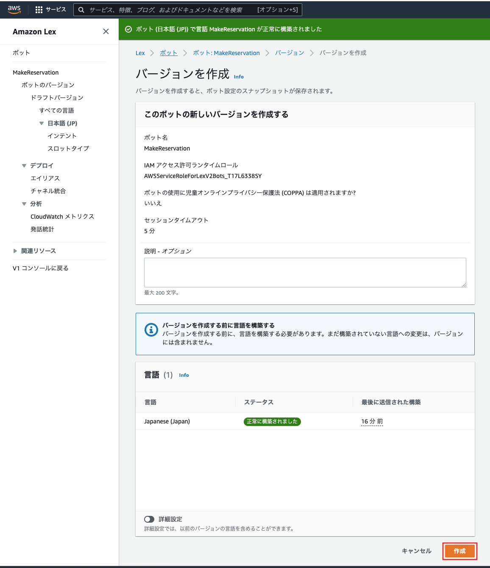Click Info link beside page title
The width and height of the screenshot is (490, 568).
tap(239, 77)
